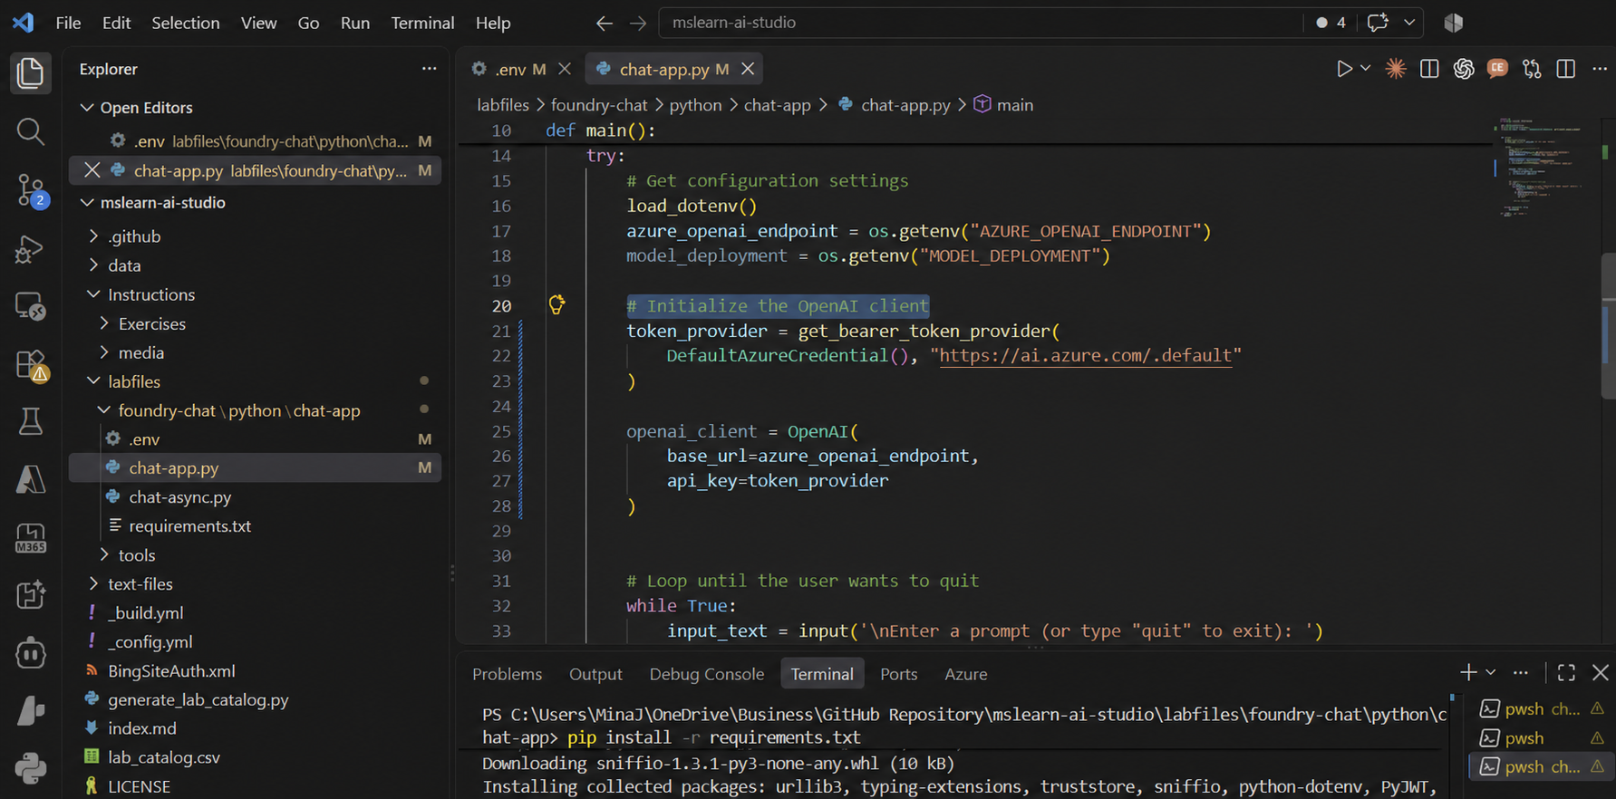Viewport: 1616px width, 799px height.
Task: Open Explorer views and more actions menu
Action: coord(429,69)
